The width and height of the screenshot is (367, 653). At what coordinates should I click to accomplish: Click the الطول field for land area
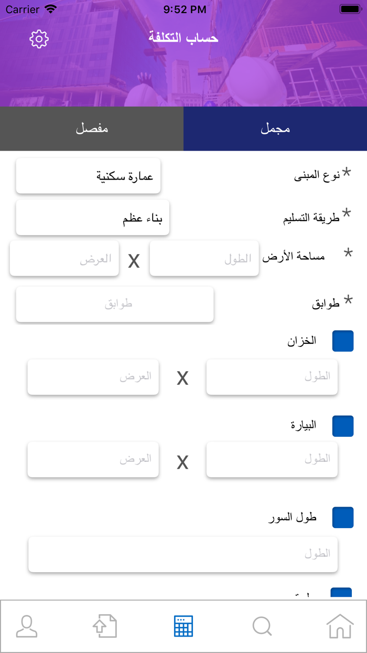(204, 258)
